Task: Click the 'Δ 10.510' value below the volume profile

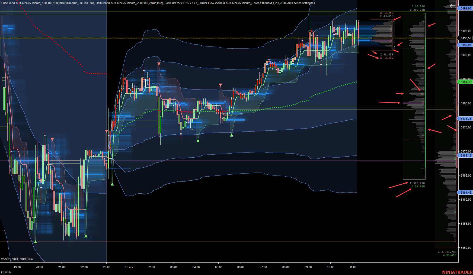Action: click(x=418, y=186)
